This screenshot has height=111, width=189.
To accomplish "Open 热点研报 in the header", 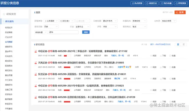I will click(137, 3).
